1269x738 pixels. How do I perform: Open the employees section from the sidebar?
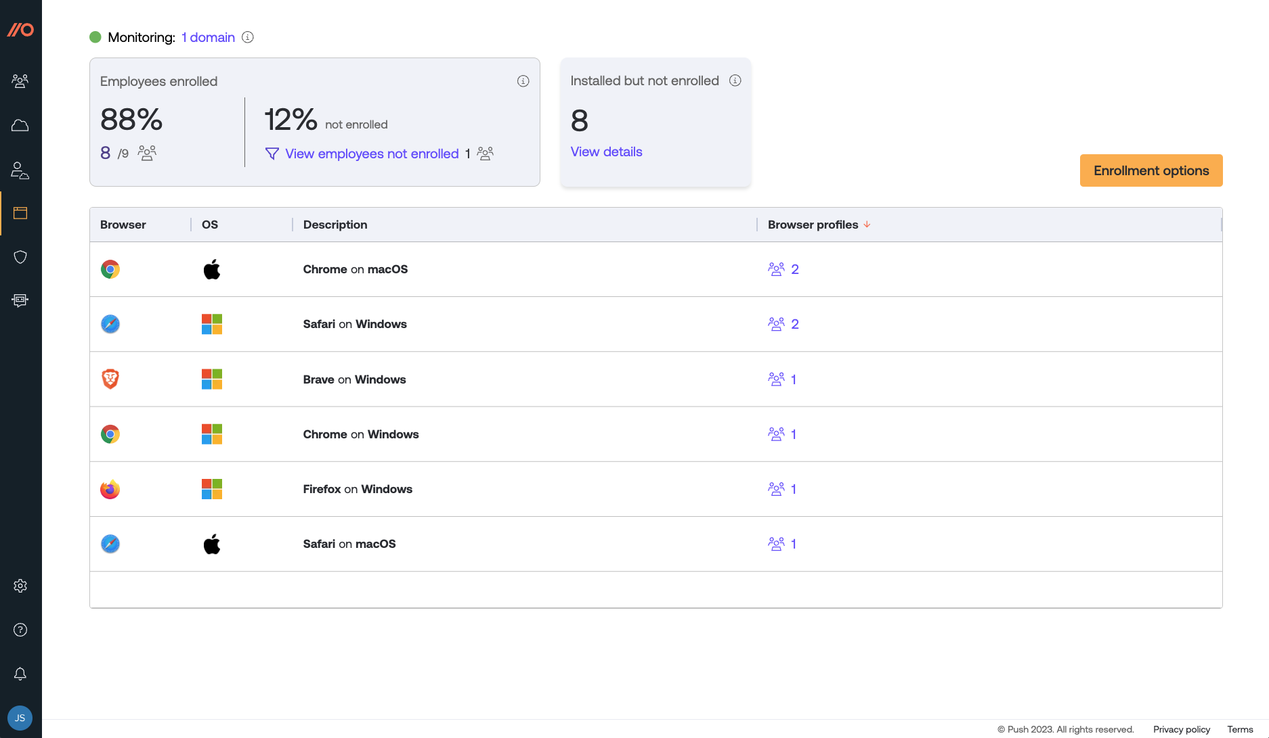(20, 80)
